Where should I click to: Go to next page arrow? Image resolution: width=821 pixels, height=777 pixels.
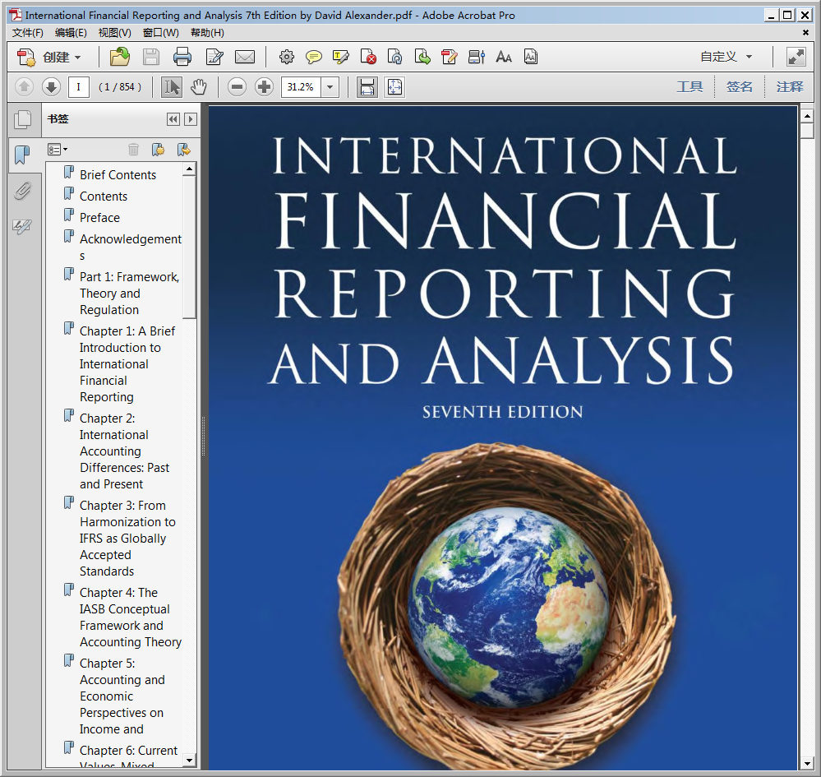click(51, 87)
